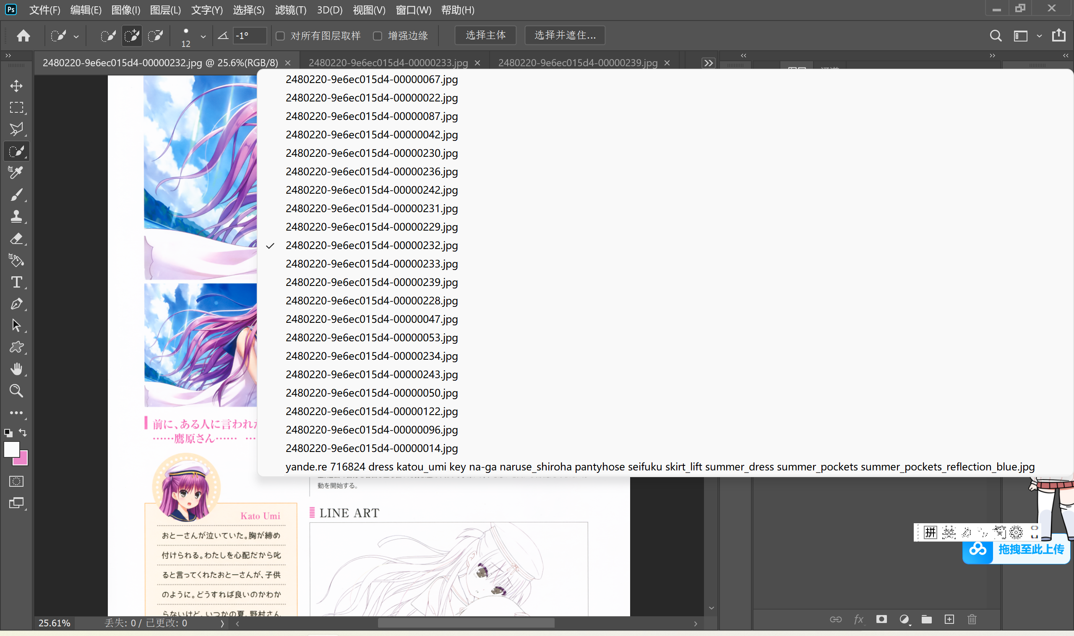Reset default foreground and background colors
Image resolution: width=1074 pixels, height=636 pixels.
click(x=8, y=433)
